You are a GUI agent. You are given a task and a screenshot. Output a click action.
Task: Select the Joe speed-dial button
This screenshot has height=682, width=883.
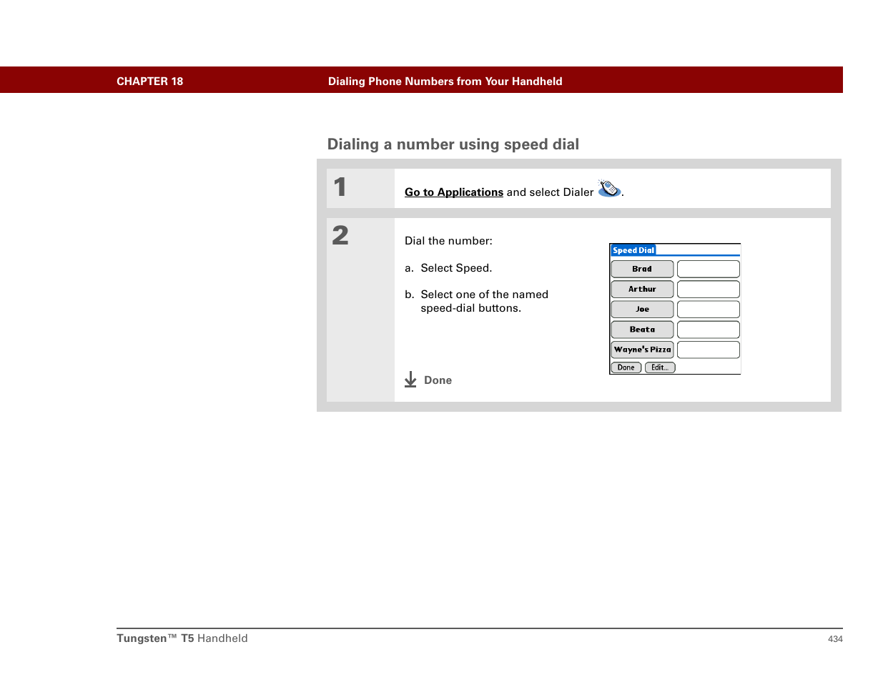(642, 309)
